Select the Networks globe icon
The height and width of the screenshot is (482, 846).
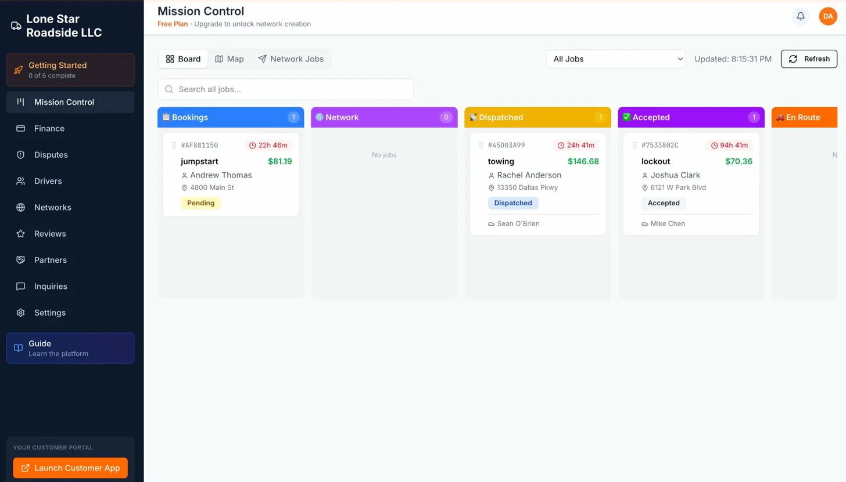pos(21,207)
